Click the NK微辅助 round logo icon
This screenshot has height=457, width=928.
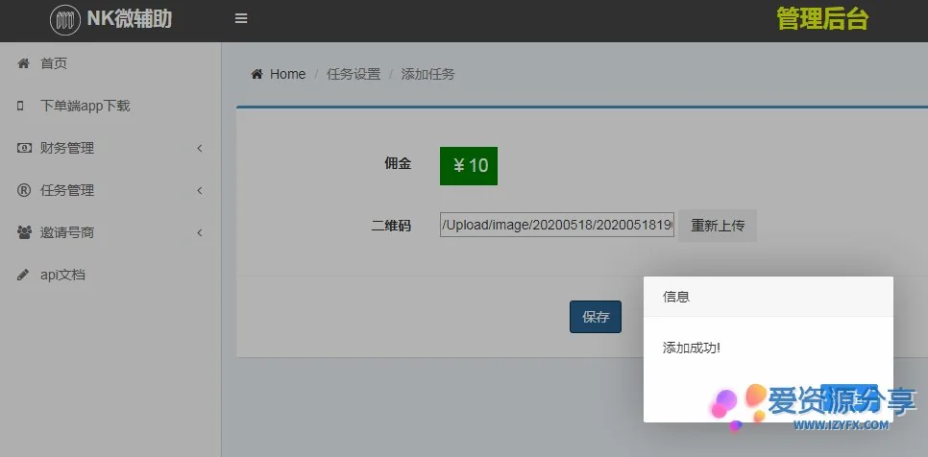(65, 19)
